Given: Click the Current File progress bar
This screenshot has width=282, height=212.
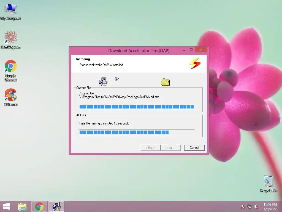Looking at the screenshot, I should tap(137, 107).
